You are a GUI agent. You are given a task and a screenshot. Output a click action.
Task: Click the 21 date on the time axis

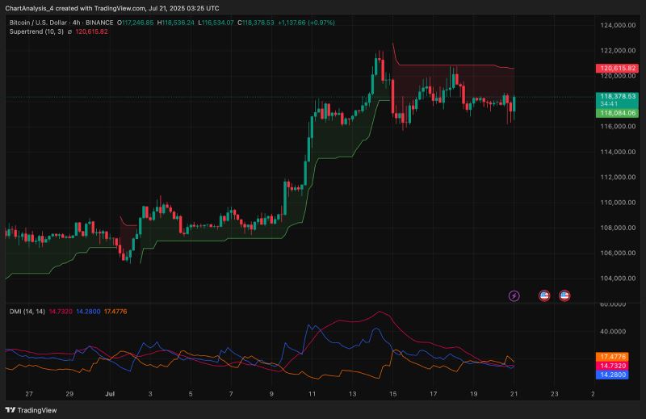click(x=513, y=394)
